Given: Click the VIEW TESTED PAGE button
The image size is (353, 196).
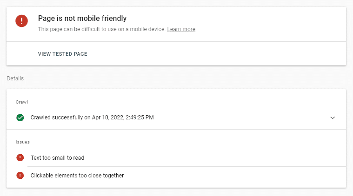Looking at the screenshot, I should point(63,54).
